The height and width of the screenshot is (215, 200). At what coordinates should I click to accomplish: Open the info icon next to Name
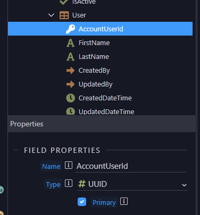69,165
